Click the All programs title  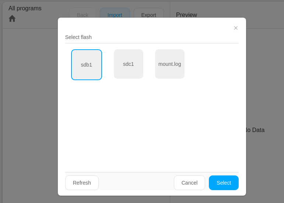[25, 8]
